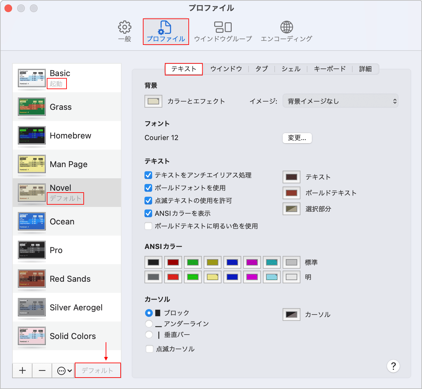422x389 pixels.
Task: Pick the Red Sands profile
Action: [x=67, y=279]
